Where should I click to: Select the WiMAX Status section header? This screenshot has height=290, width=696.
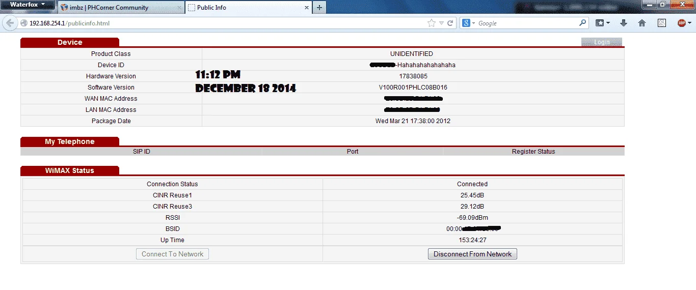70,170
